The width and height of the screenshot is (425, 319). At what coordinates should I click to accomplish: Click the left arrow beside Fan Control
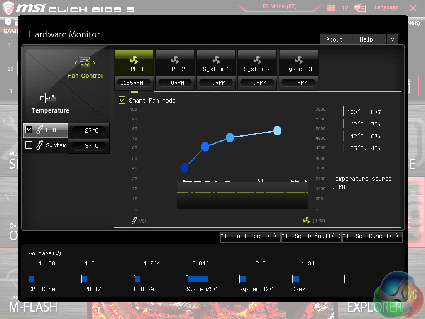pyautogui.click(x=76, y=63)
